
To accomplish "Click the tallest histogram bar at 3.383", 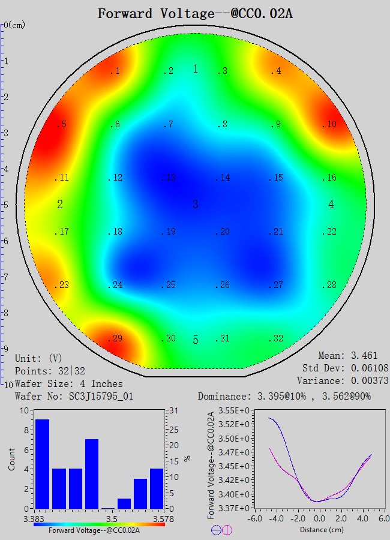I will pyautogui.click(x=42, y=463).
